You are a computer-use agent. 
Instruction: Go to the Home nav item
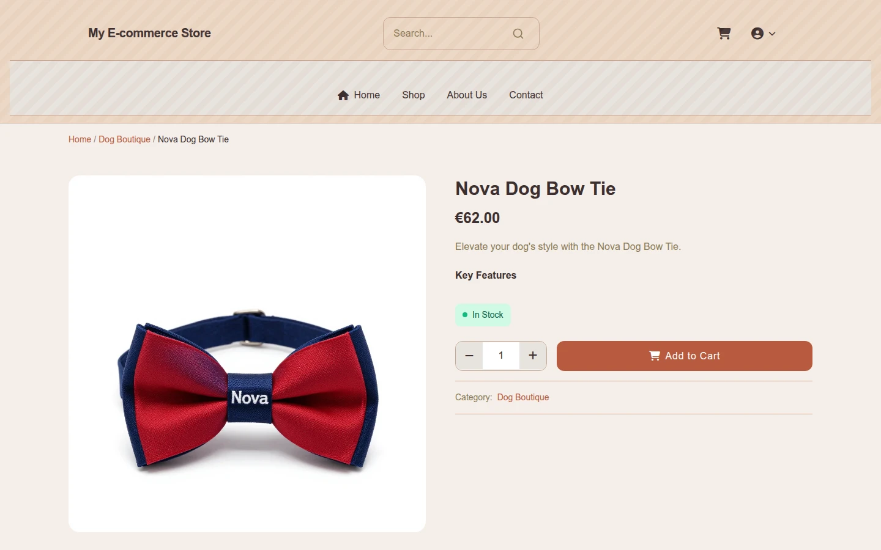coord(359,95)
